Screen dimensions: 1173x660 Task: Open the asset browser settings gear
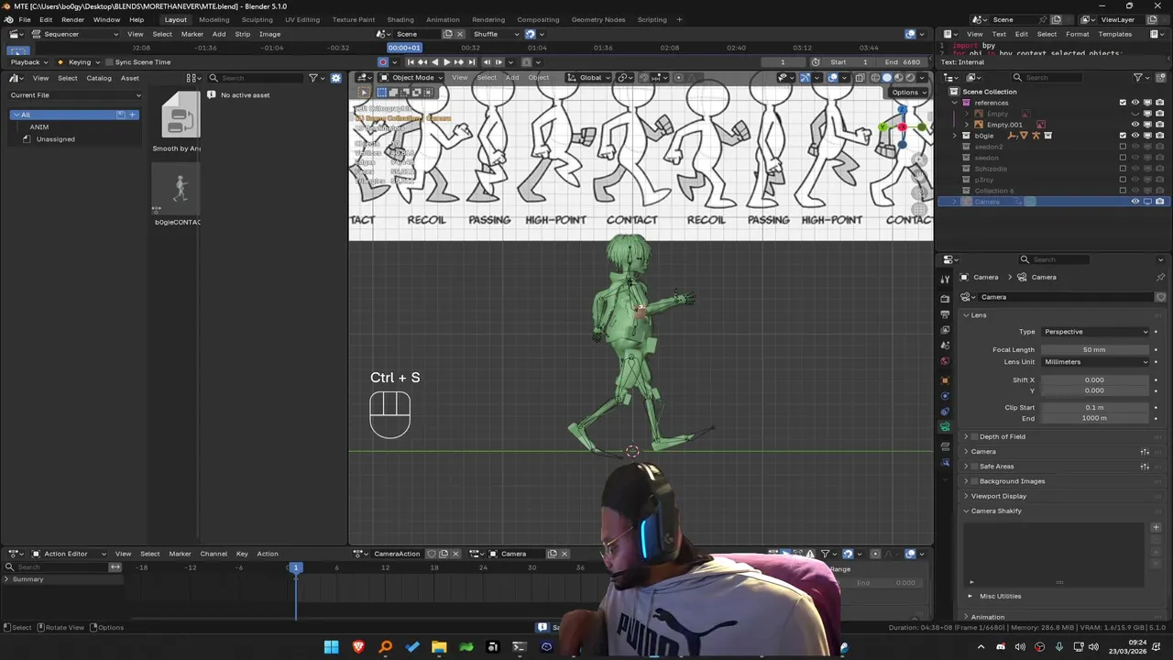pos(335,78)
